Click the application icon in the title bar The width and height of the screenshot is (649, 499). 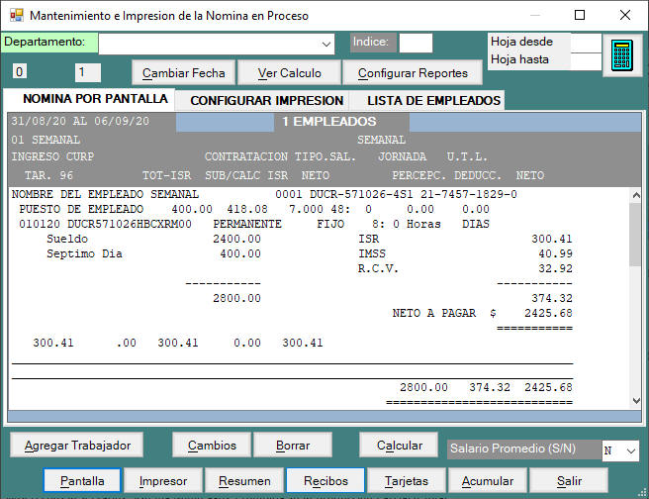pyautogui.click(x=14, y=16)
